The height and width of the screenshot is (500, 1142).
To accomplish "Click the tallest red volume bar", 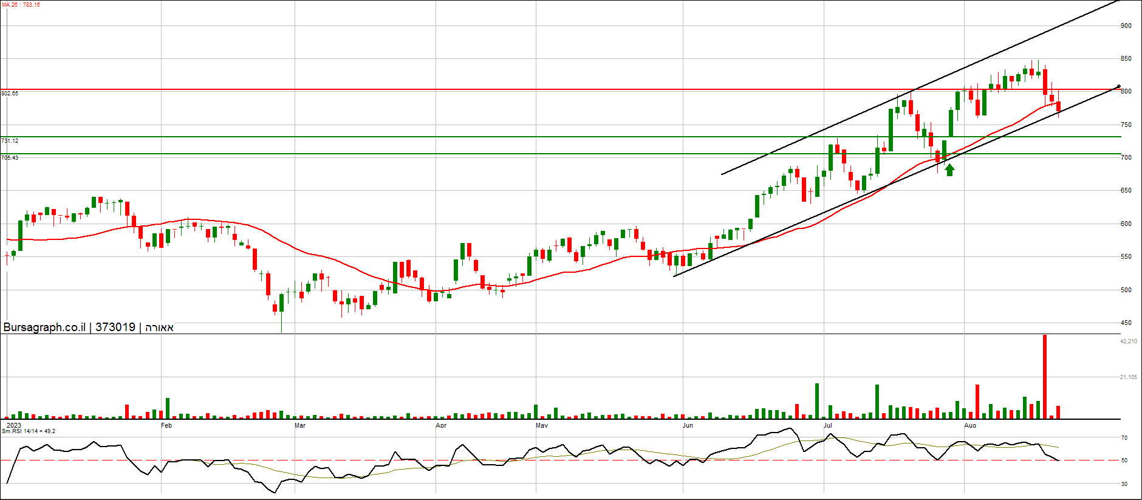I will (1045, 377).
